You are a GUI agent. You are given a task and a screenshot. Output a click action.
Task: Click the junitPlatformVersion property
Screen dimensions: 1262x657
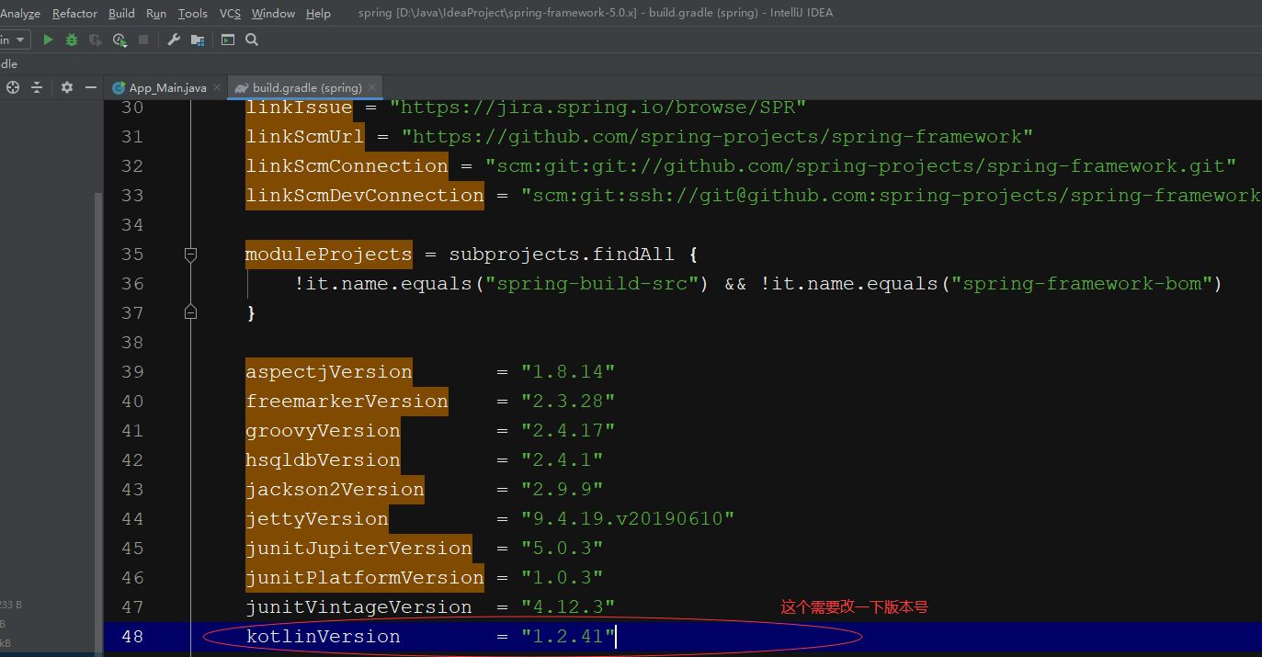365,577
